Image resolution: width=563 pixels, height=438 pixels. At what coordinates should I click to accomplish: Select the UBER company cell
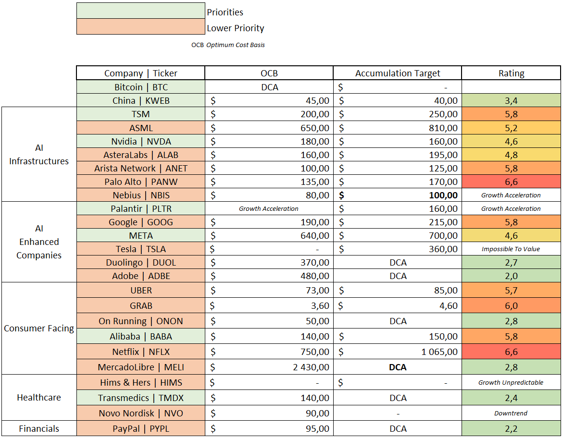click(x=141, y=290)
